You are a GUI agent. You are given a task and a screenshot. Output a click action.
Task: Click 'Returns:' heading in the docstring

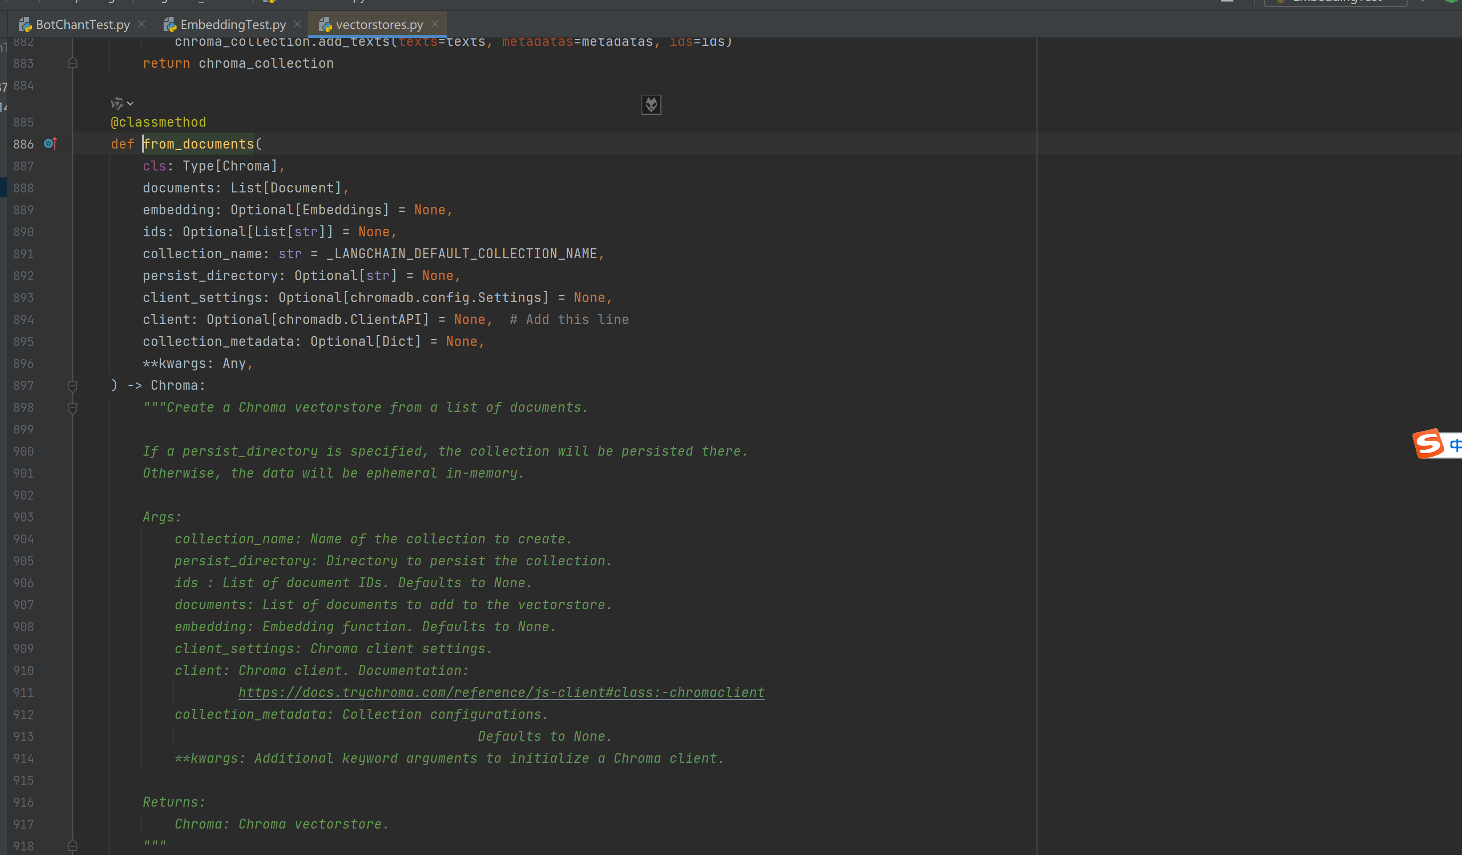[174, 802]
